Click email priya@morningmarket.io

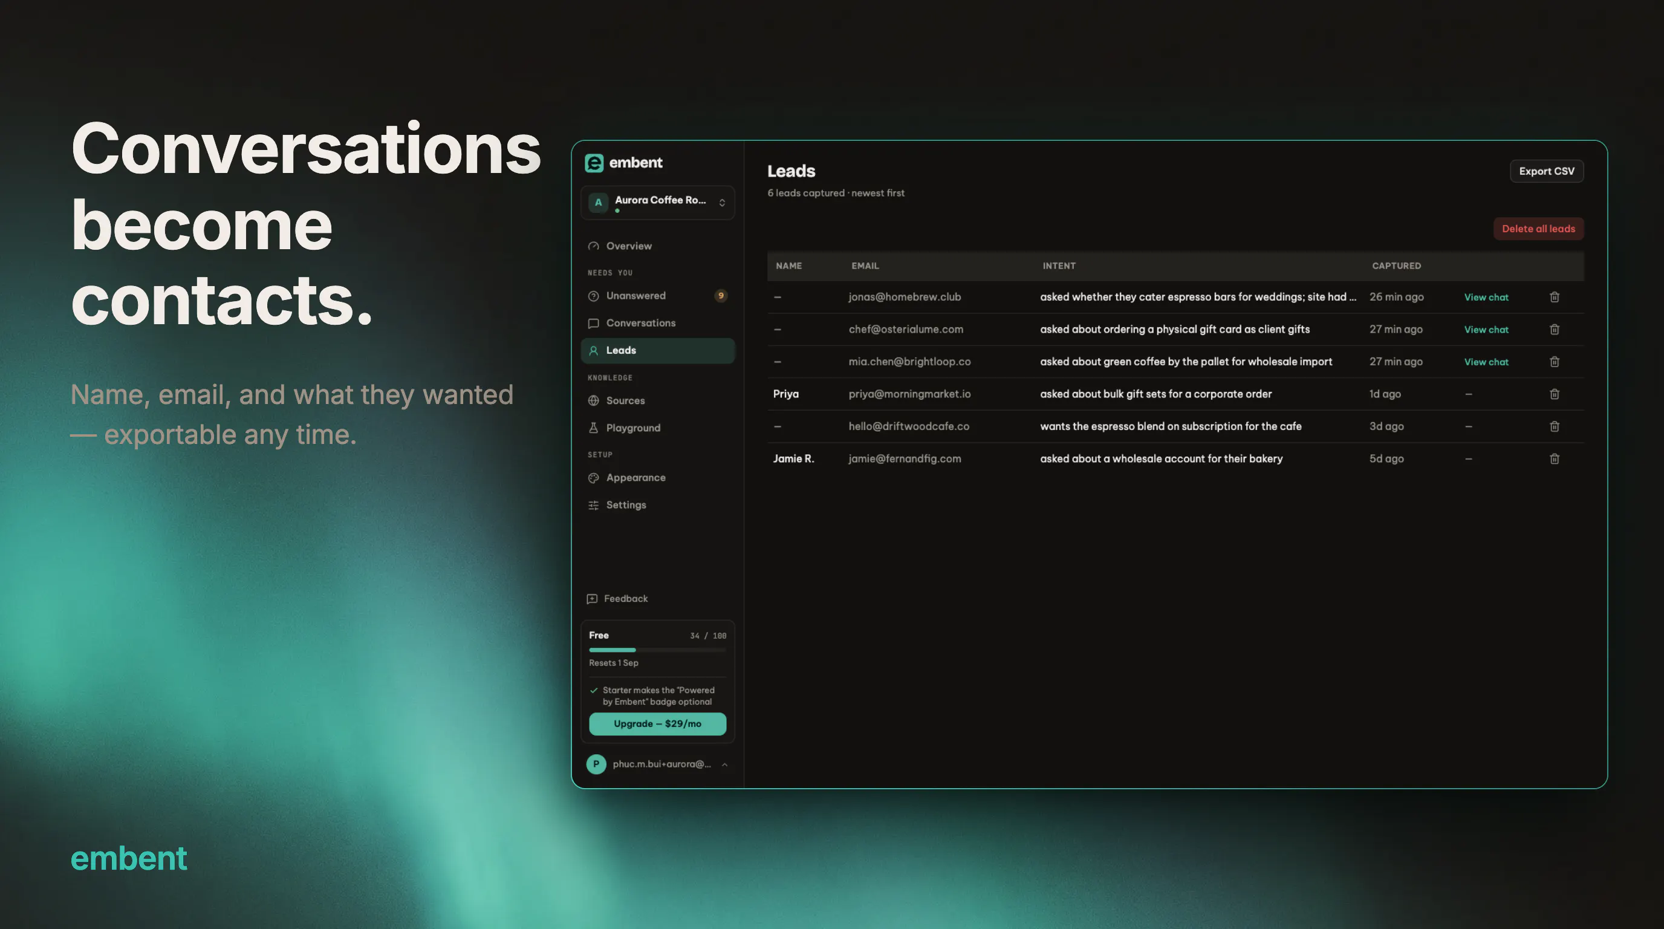[x=909, y=394]
